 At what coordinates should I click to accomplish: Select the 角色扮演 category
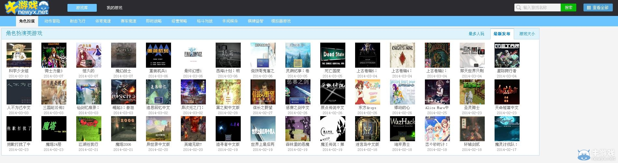[x=27, y=21]
